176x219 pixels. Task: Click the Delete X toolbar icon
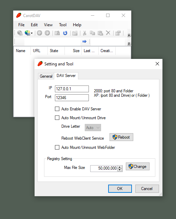(x=108, y=33)
